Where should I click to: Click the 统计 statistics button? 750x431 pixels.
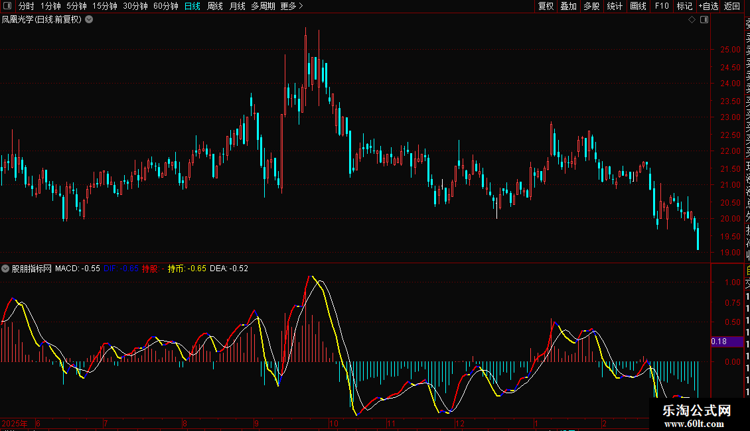[615, 6]
